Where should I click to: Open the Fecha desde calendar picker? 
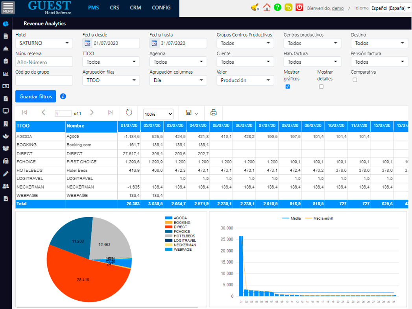[87, 43]
